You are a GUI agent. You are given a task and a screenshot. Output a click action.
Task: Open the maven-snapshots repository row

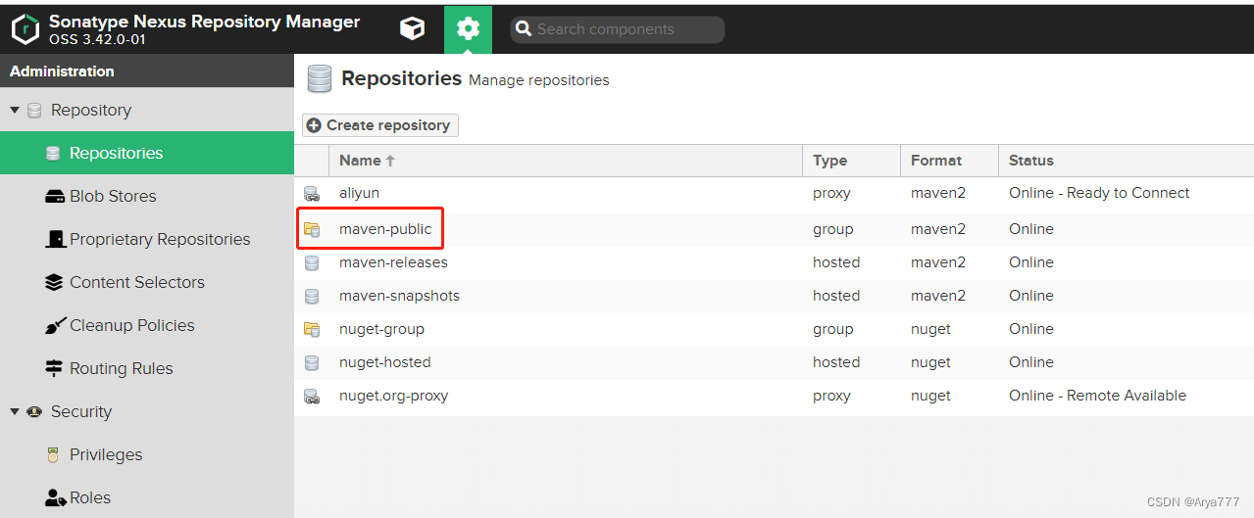tap(774, 296)
